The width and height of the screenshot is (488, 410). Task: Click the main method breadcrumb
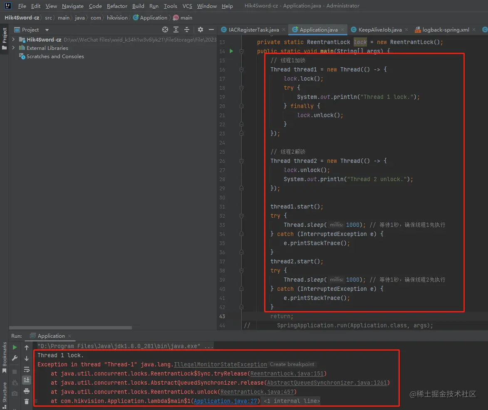183,18
